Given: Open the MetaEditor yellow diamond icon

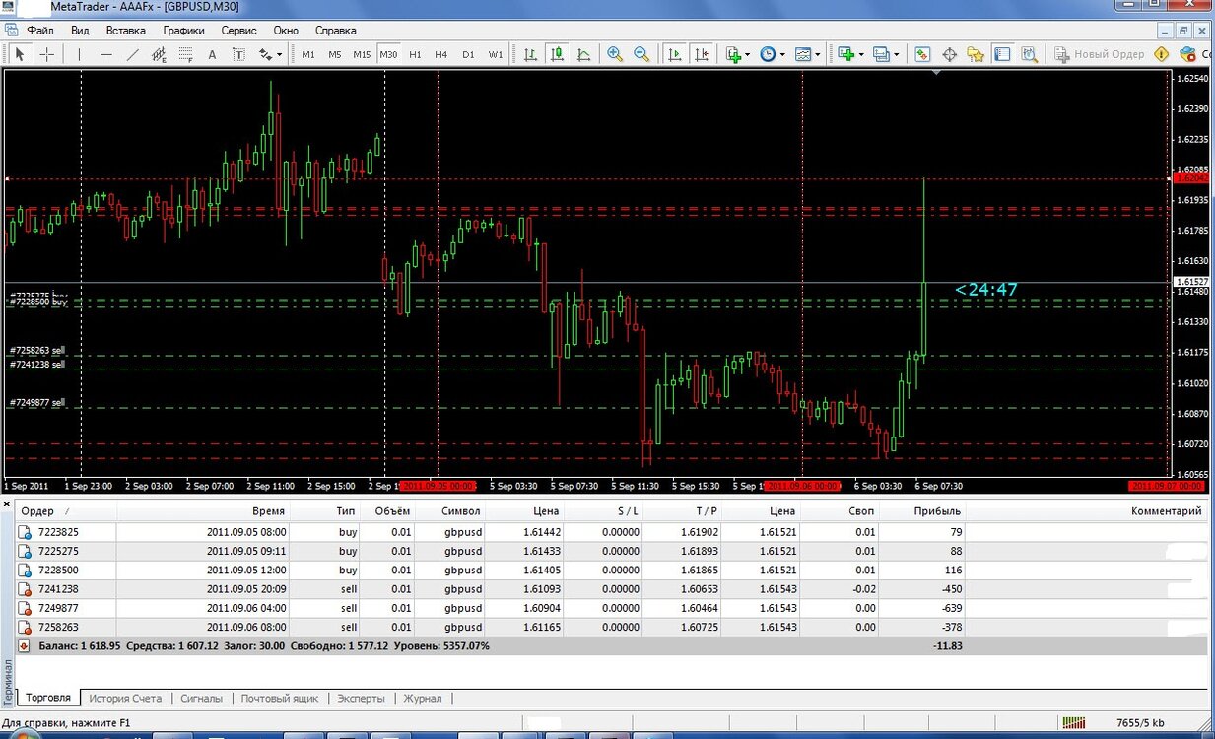Looking at the screenshot, I should (x=1162, y=54).
